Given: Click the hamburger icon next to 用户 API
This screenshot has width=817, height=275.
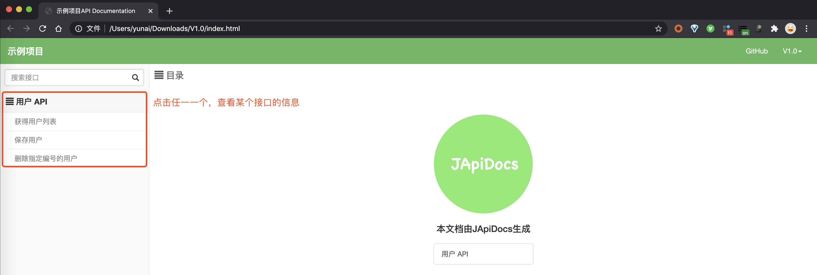Looking at the screenshot, I should pos(10,101).
